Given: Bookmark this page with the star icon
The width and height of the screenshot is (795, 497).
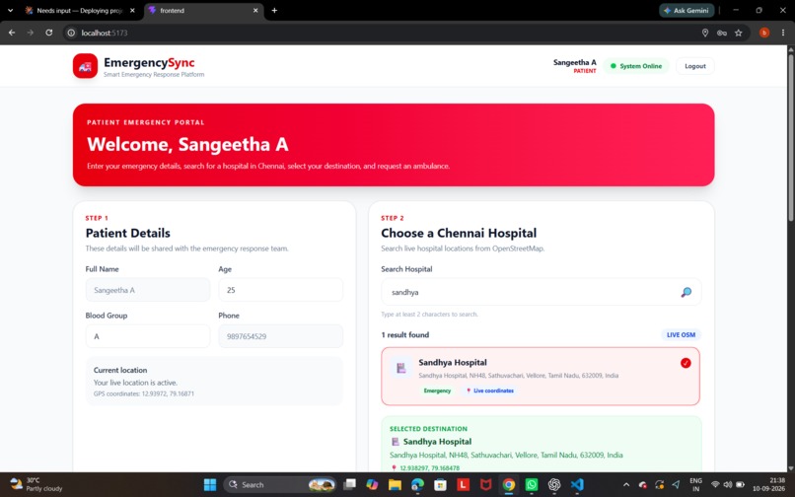Looking at the screenshot, I should (x=738, y=33).
